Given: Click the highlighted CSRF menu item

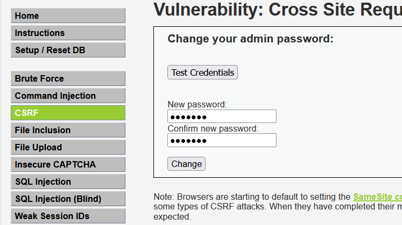Looking at the screenshot, I should click(68, 113).
